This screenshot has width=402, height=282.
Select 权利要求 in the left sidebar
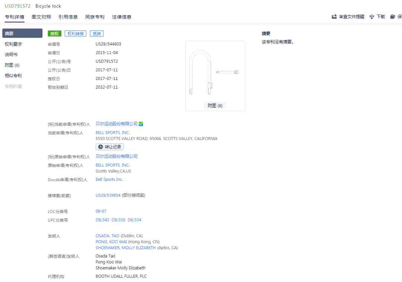pos(13,44)
